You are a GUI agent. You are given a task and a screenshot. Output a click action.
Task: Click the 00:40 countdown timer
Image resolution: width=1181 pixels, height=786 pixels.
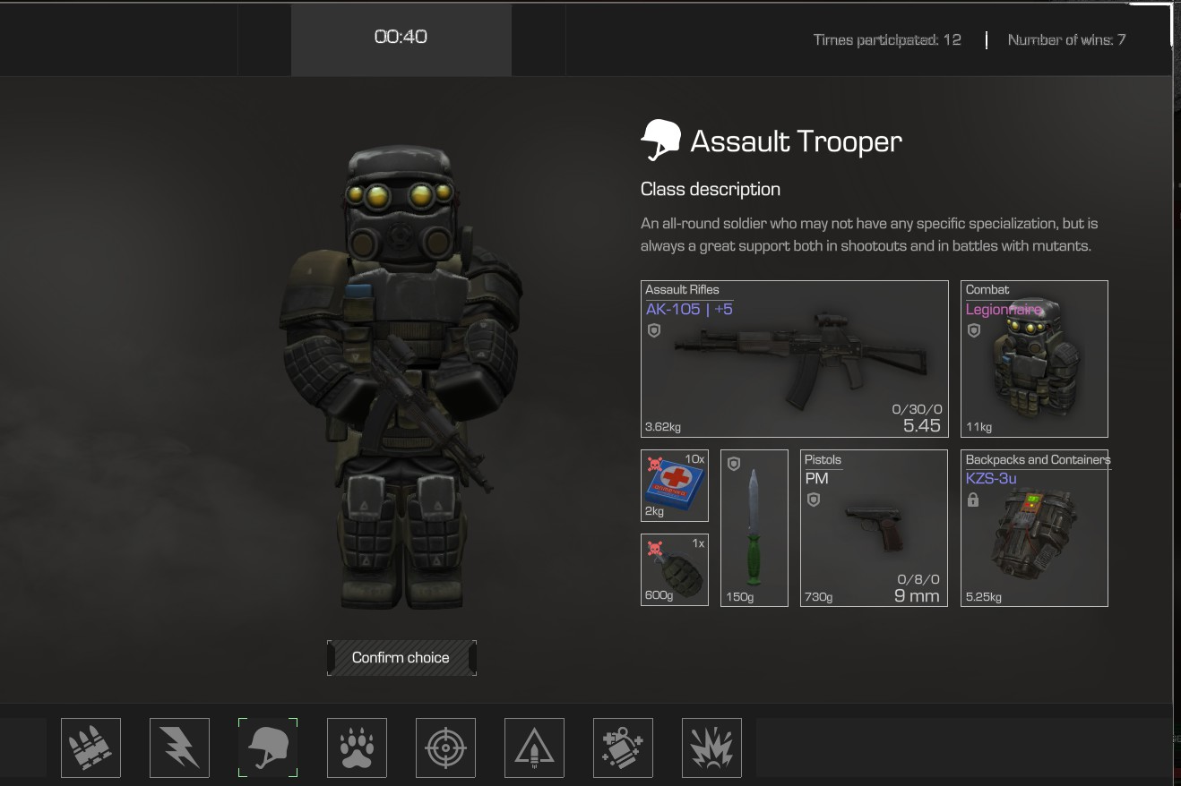(401, 38)
